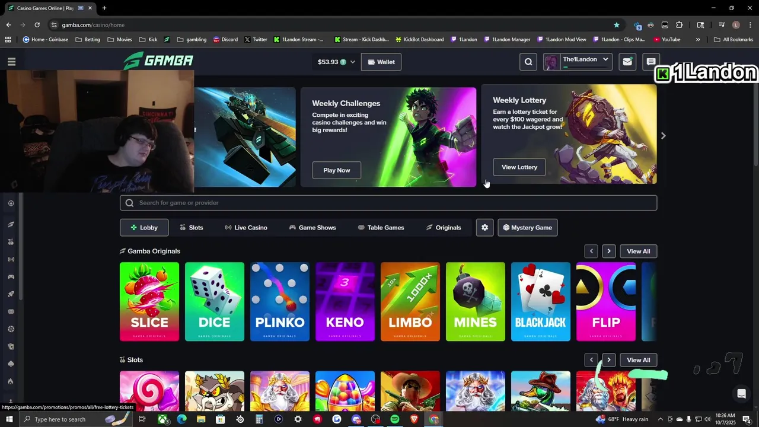Show hidden system tray icons
This screenshot has height=427, width=759.
click(x=661, y=419)
